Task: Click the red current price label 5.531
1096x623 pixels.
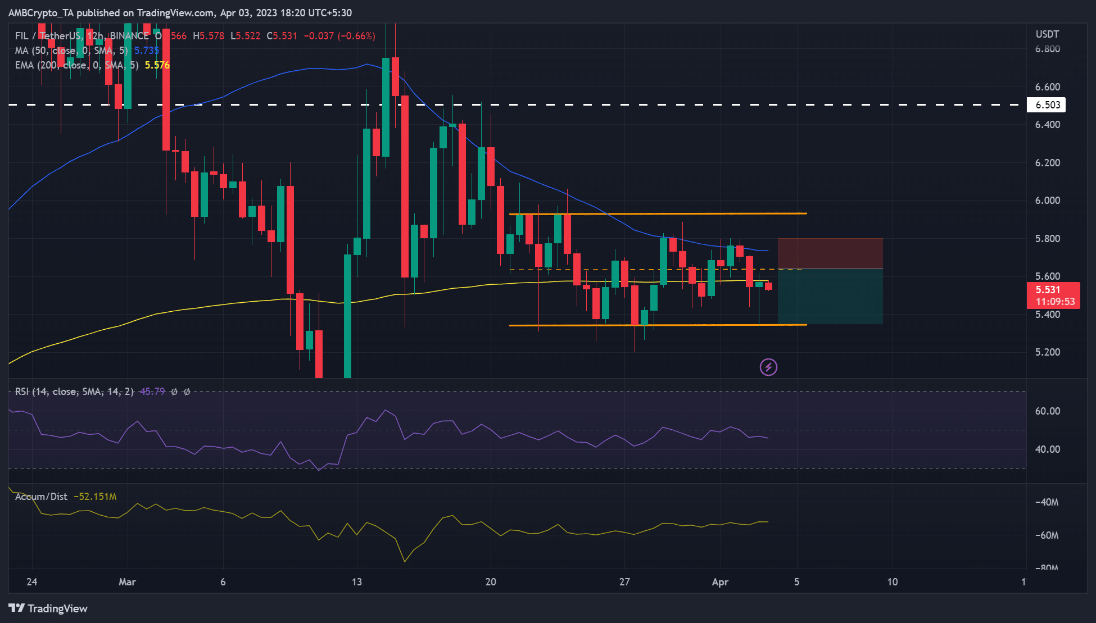Action: [1048, 289]
